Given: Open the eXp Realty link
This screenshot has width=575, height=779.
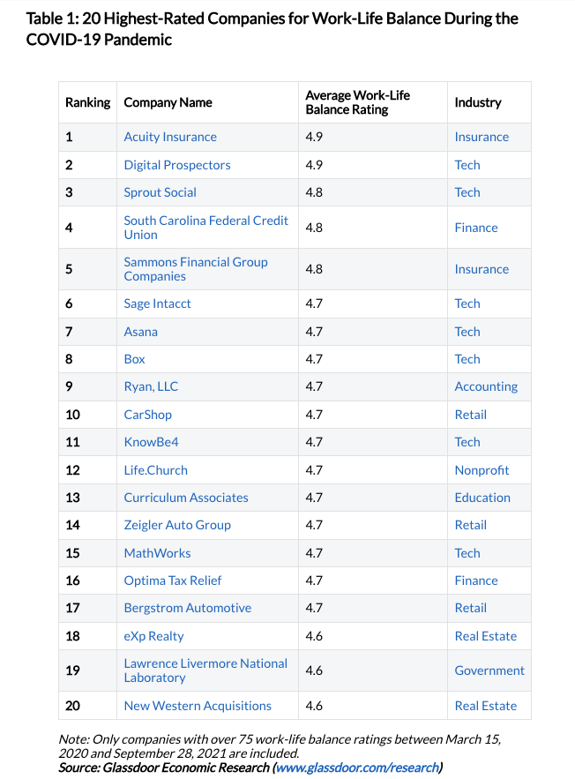Looking at the screenshot, I should [x=153, y=636].
